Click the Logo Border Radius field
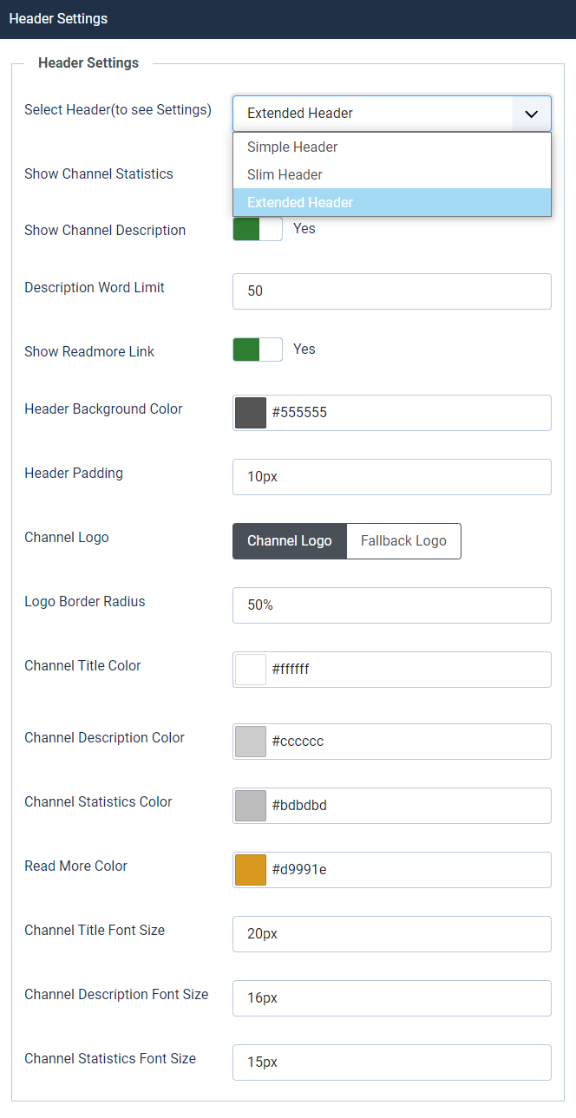The width and height of the screenshot is (576, 1118). (x=391, y=605)
